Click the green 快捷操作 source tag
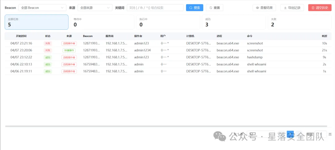Image resolution: width=335 pixels, height=150 pixels. (69, 50)
